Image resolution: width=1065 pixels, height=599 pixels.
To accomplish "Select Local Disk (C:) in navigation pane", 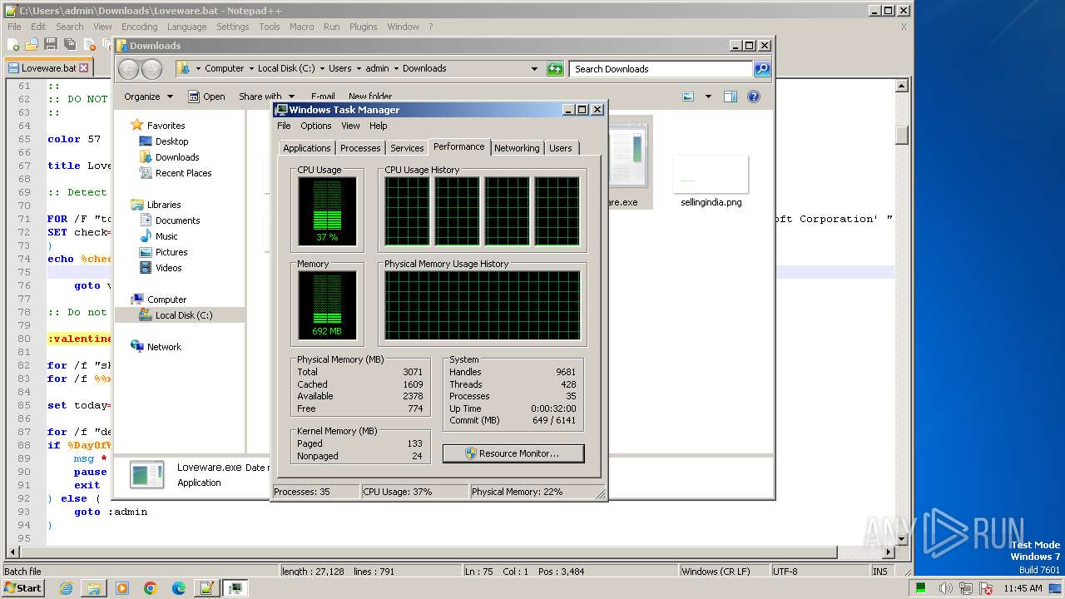I will tap(183, 315).
